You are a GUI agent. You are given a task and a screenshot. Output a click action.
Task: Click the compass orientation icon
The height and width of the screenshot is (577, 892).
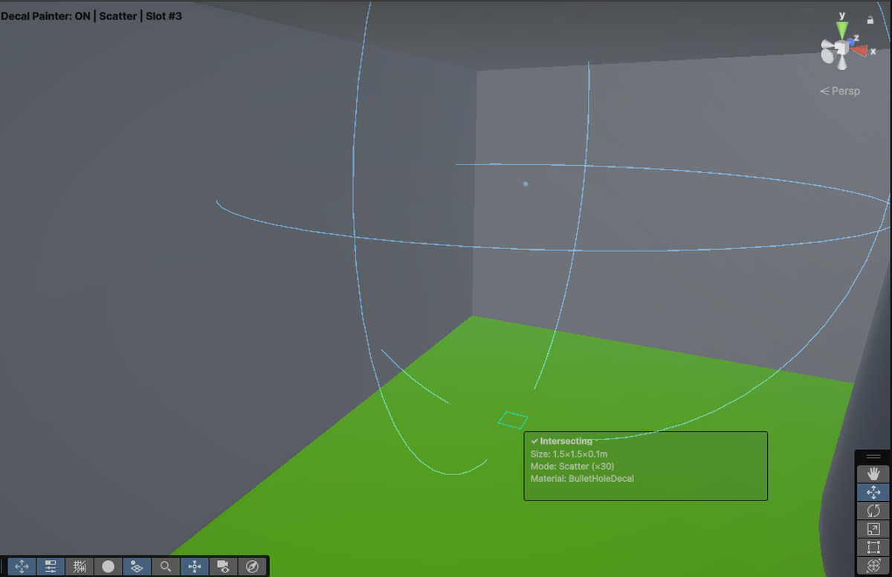point(252,567)
